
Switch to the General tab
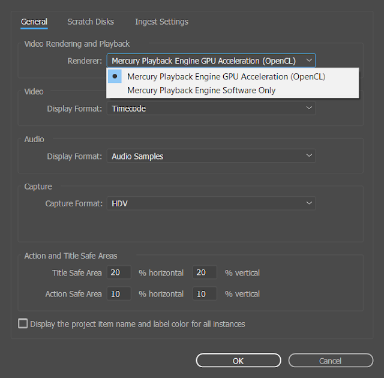[x=34, y=22]
